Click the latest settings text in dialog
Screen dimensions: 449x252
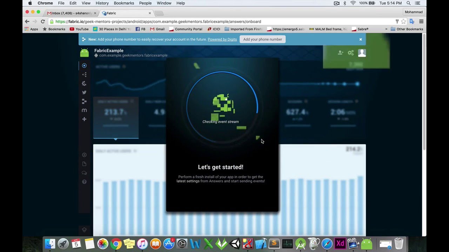coord(188,181)
